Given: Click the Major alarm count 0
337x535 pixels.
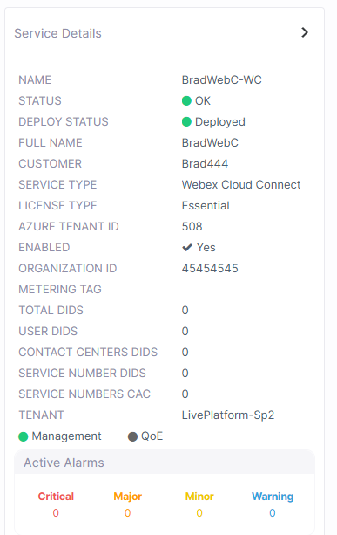Looking at the screenshot, I should [x=128, y=513].
